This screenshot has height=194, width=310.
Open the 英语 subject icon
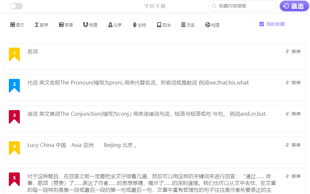(61, 25)
